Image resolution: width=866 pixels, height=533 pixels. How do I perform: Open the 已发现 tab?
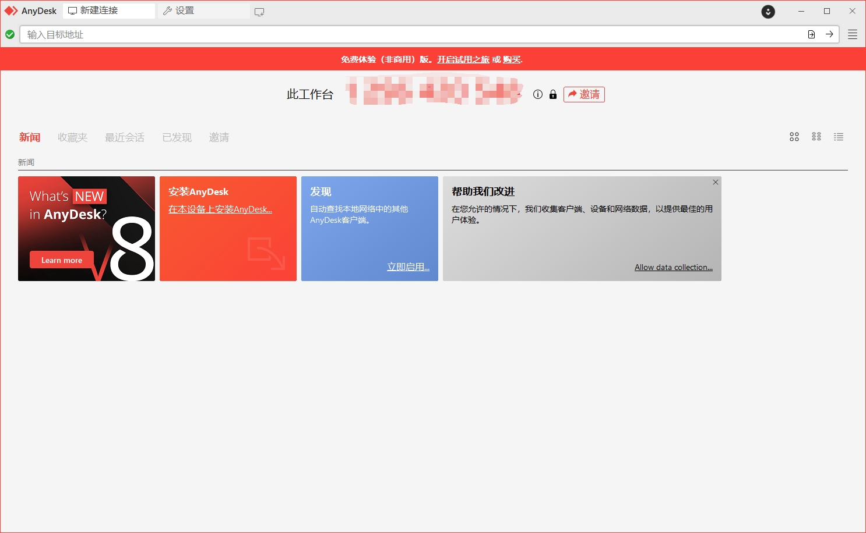(x=177, y=137)
